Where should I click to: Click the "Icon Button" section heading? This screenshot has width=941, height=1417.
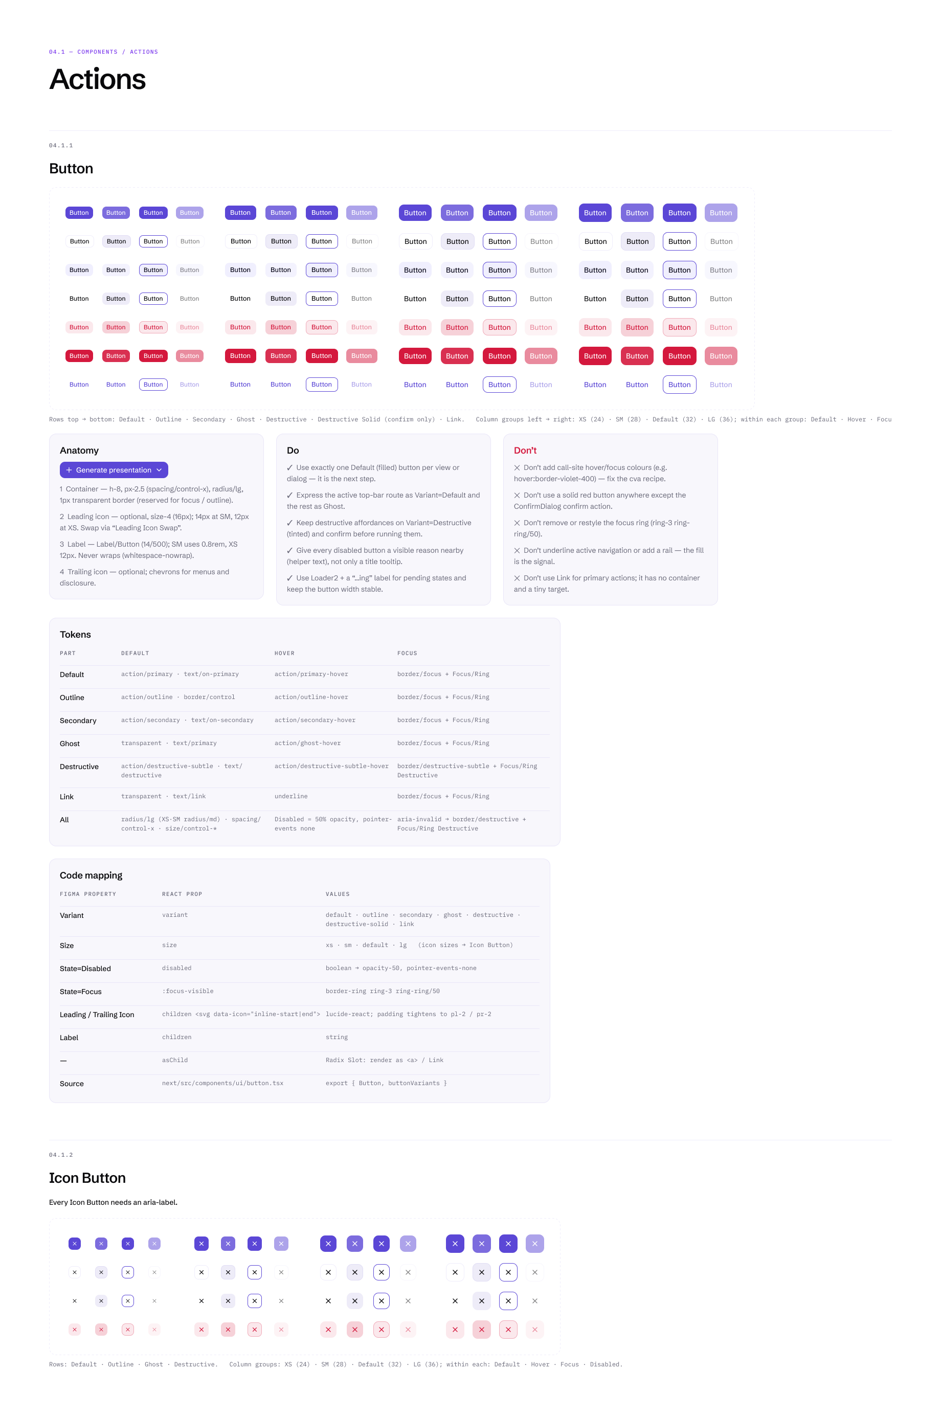tap(87, 1178)
